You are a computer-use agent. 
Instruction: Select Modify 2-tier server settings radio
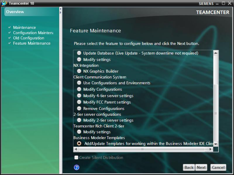pyautogui.click(x=79, y=120)
